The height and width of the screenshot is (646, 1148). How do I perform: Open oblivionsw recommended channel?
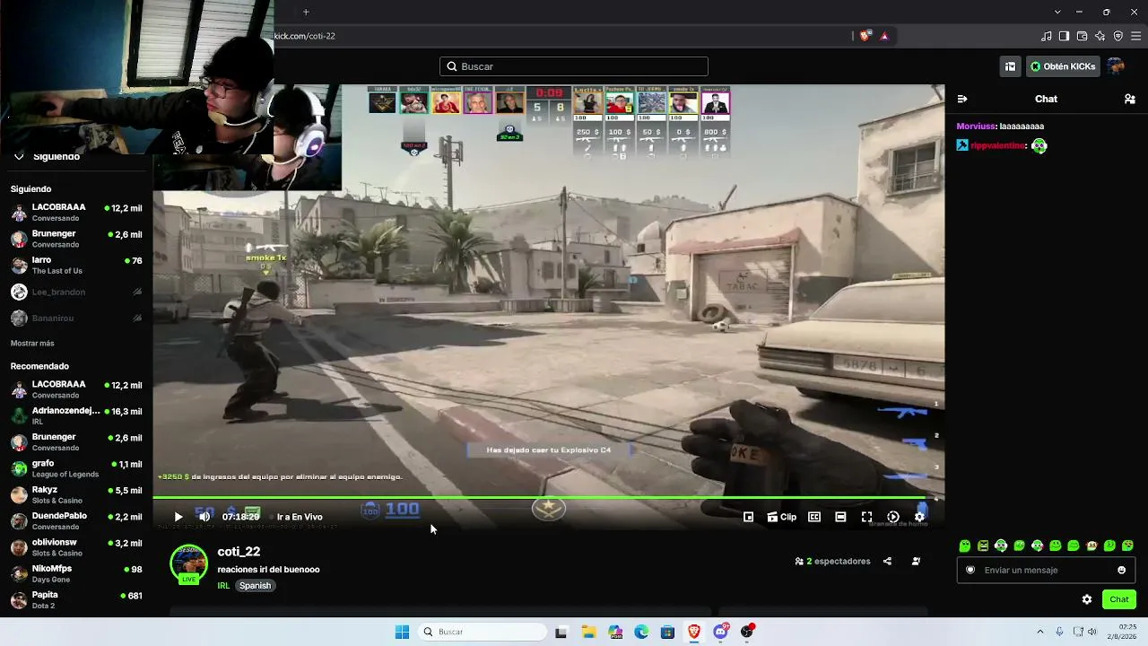point(76,547)
